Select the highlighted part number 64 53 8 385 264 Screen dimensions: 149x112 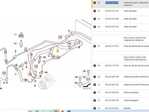[x=112, y=3]
